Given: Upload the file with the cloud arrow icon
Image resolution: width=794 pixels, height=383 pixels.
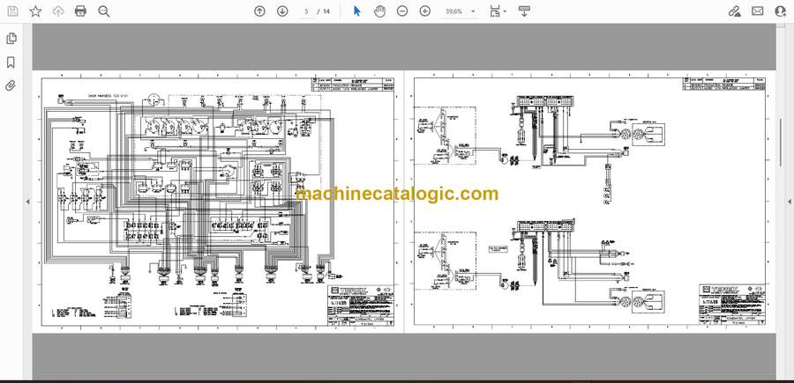Looking at the screenshot, I should pyautogui.click(x=58, y=11).
